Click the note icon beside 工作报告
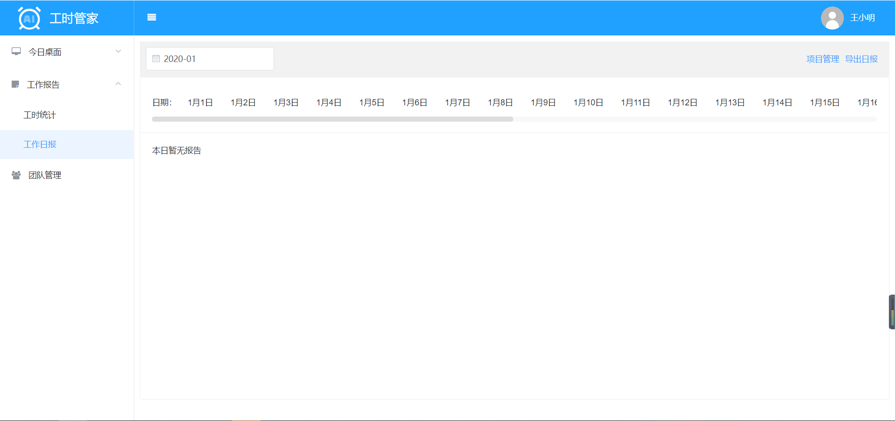This screenshot has height=421, width=895. 15,84
